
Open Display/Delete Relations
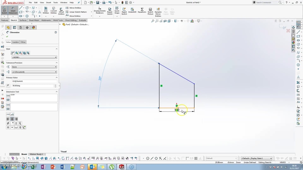coord(100,10)
